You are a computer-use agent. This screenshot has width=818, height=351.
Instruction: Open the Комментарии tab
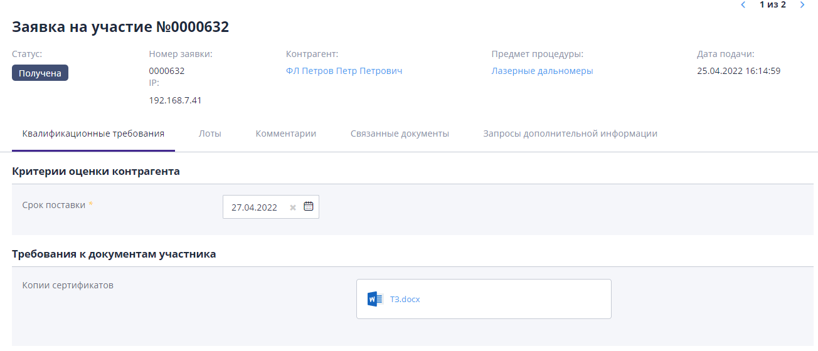point(285,134)
